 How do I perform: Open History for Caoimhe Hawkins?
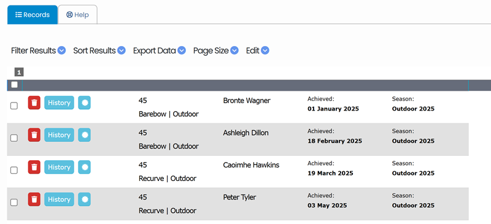point(59,168)
